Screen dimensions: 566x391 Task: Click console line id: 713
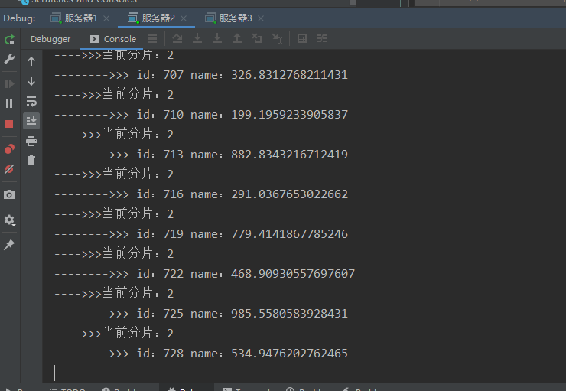(x=200, y=155)
